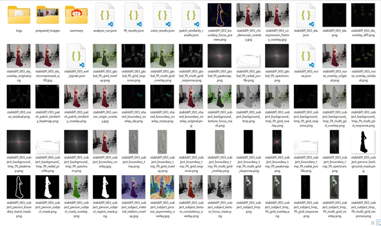Select the patch_patch_similarity_overlay.png thumbnail
Image resolution: width=381 pixels, height=226 pixels.
click(76, 96)
